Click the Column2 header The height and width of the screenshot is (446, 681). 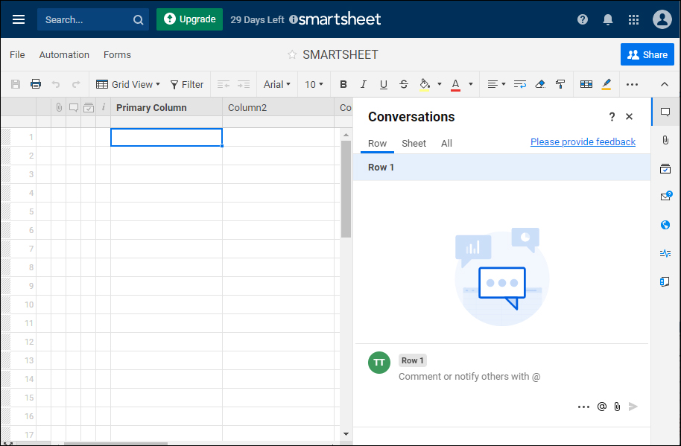(278, 108)
